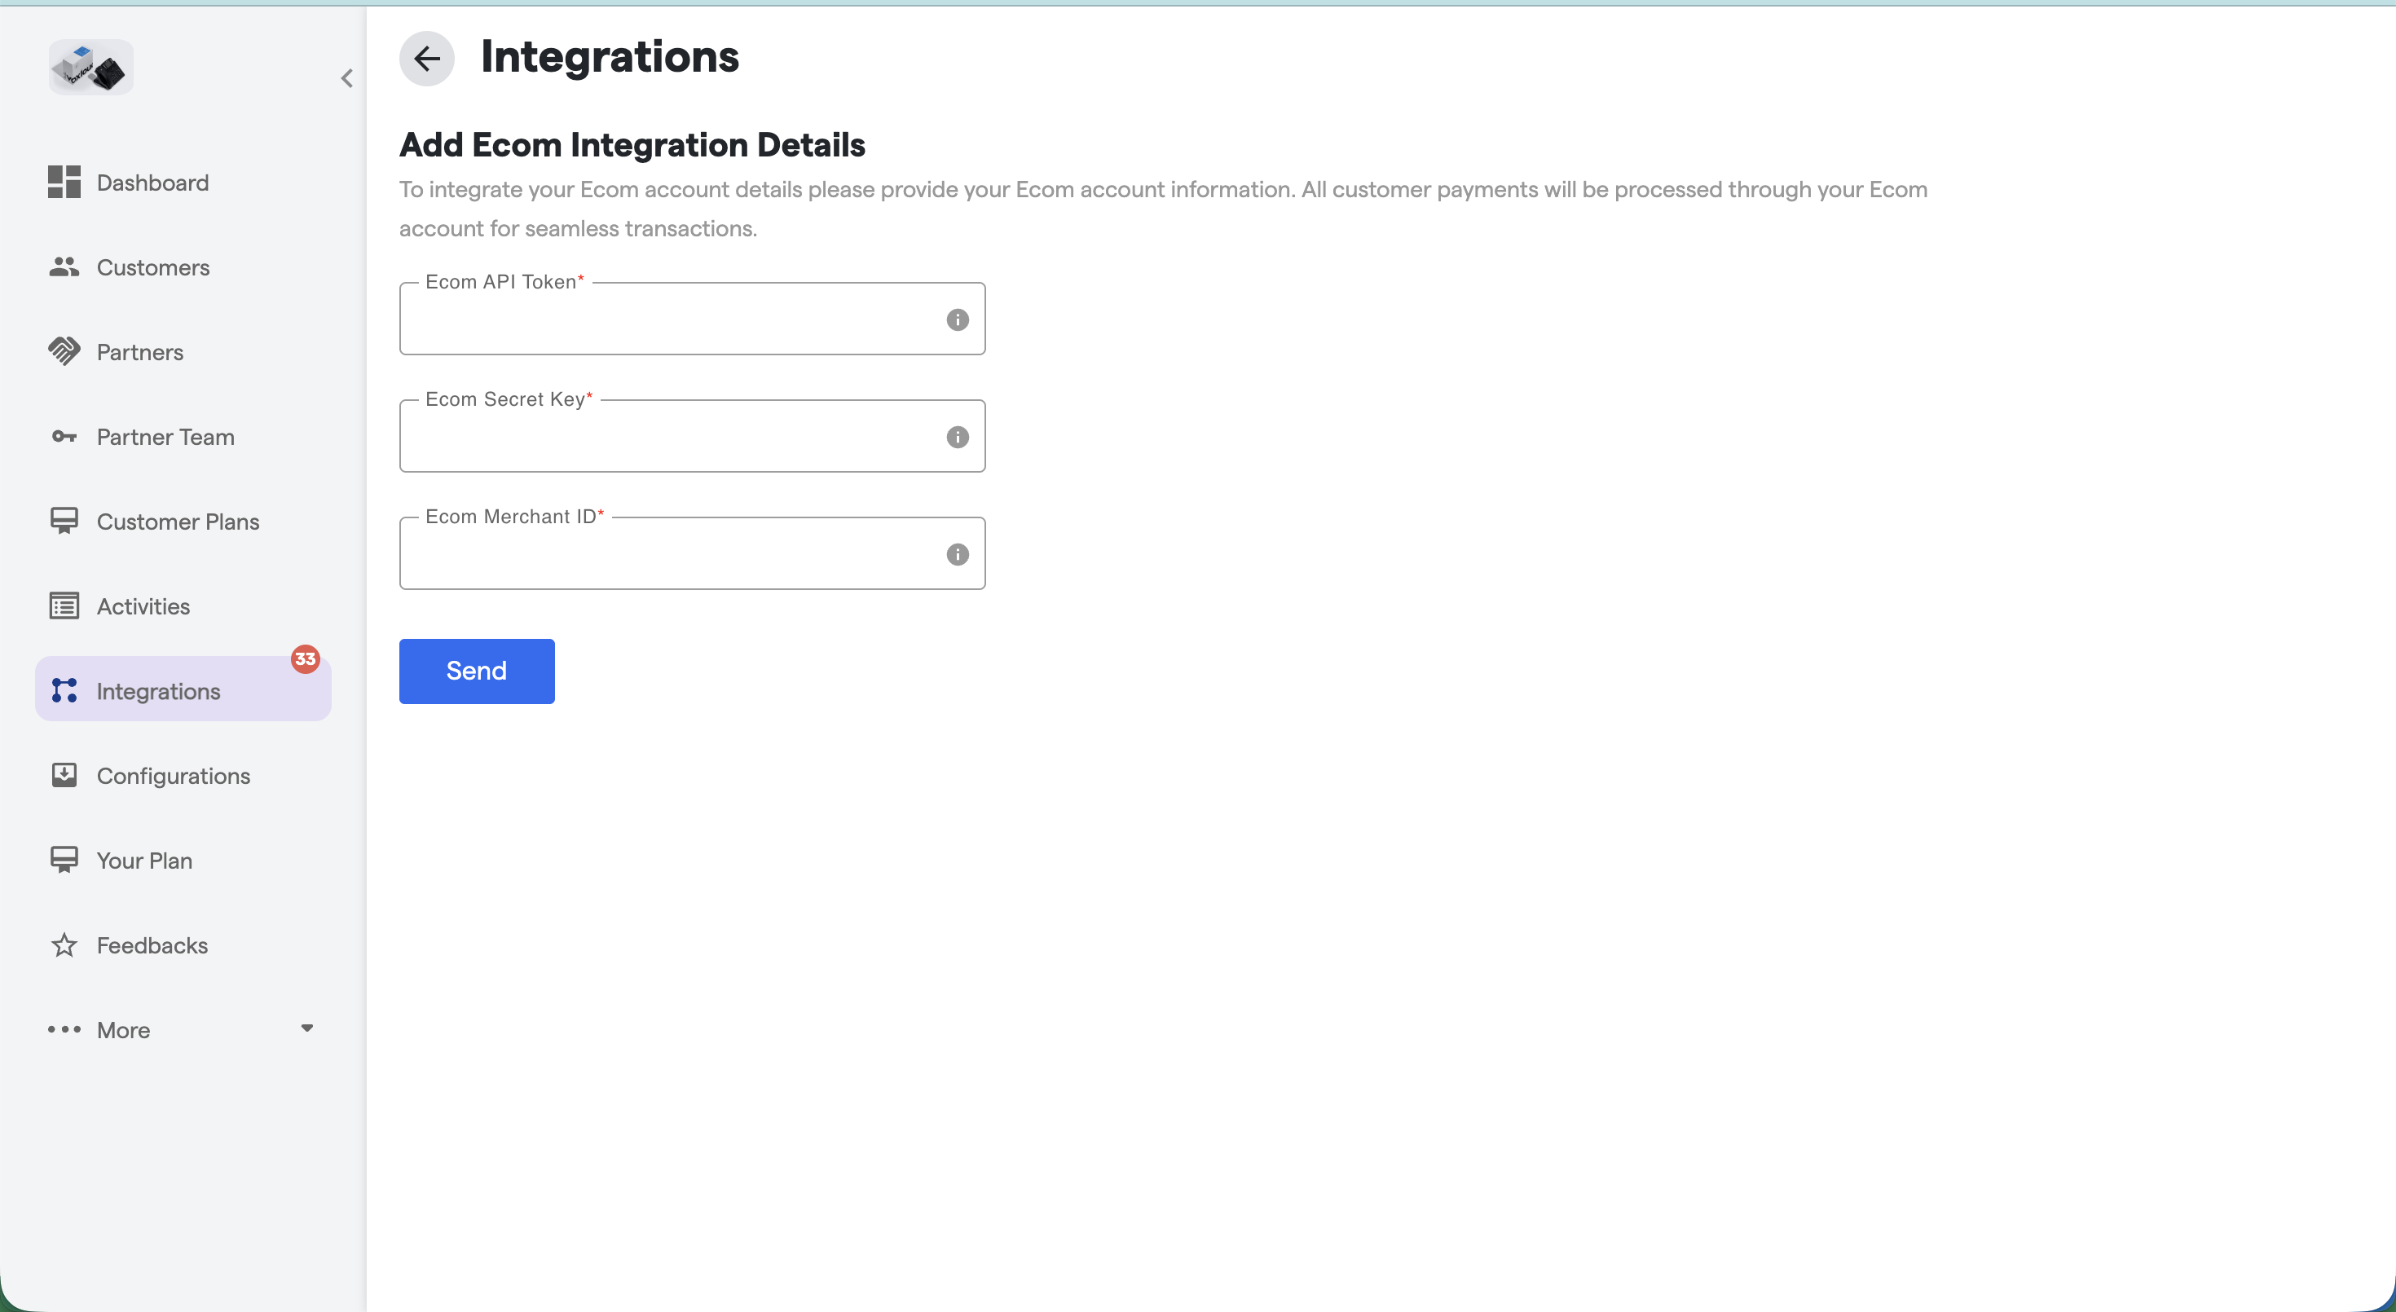Click the Partner Team key icon
The width and height of the screenshot is (2396, 1312).
click(x=64, y=437)
